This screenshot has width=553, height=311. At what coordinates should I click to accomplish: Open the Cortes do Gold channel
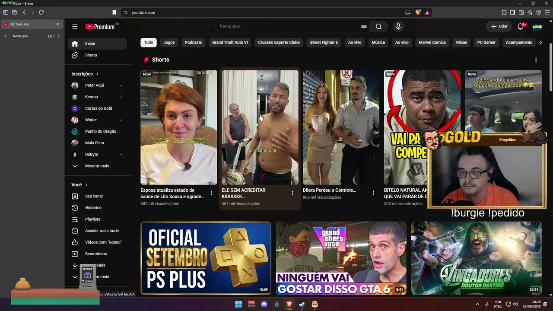(97, 108)
